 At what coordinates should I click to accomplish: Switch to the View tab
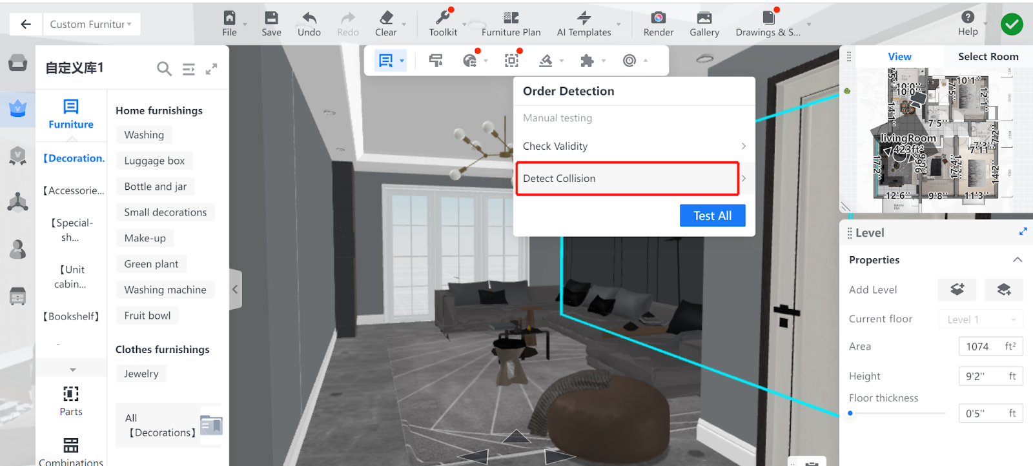pos(899,57)
